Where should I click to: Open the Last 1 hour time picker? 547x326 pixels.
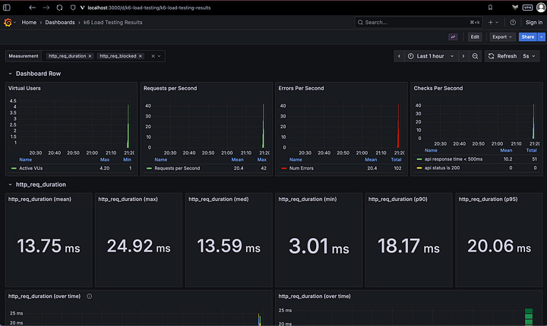pos(431,56)
